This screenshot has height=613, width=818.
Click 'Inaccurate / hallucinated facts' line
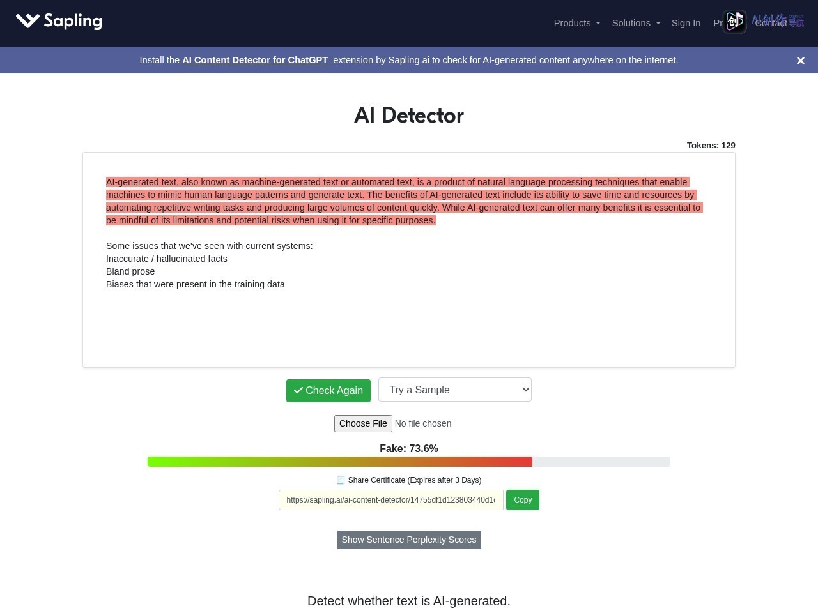[167, 259]
